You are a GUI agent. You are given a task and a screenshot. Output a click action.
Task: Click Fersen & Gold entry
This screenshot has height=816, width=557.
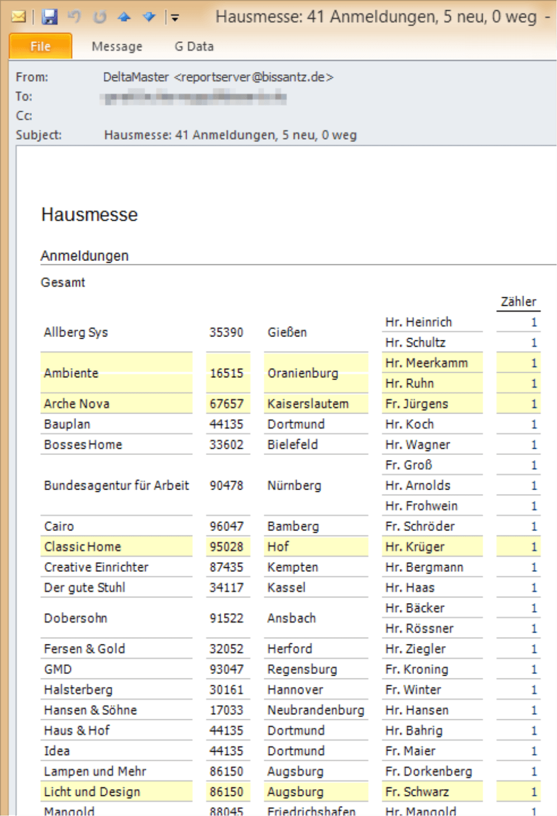coord(84,649)
